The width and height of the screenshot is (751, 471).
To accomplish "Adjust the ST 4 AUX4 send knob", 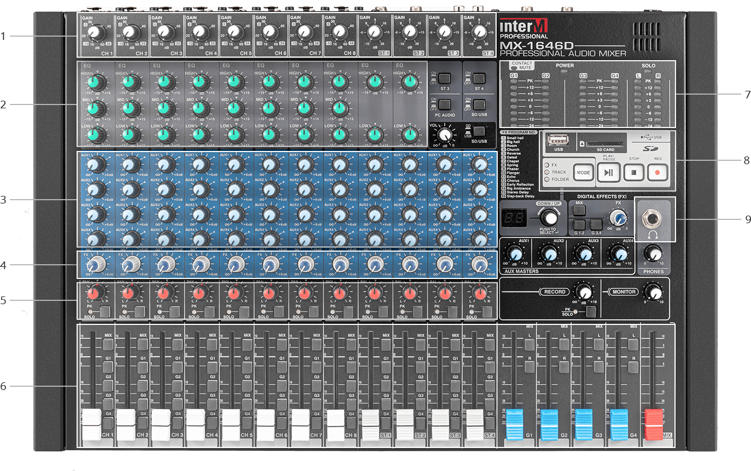I will point(480,239).
